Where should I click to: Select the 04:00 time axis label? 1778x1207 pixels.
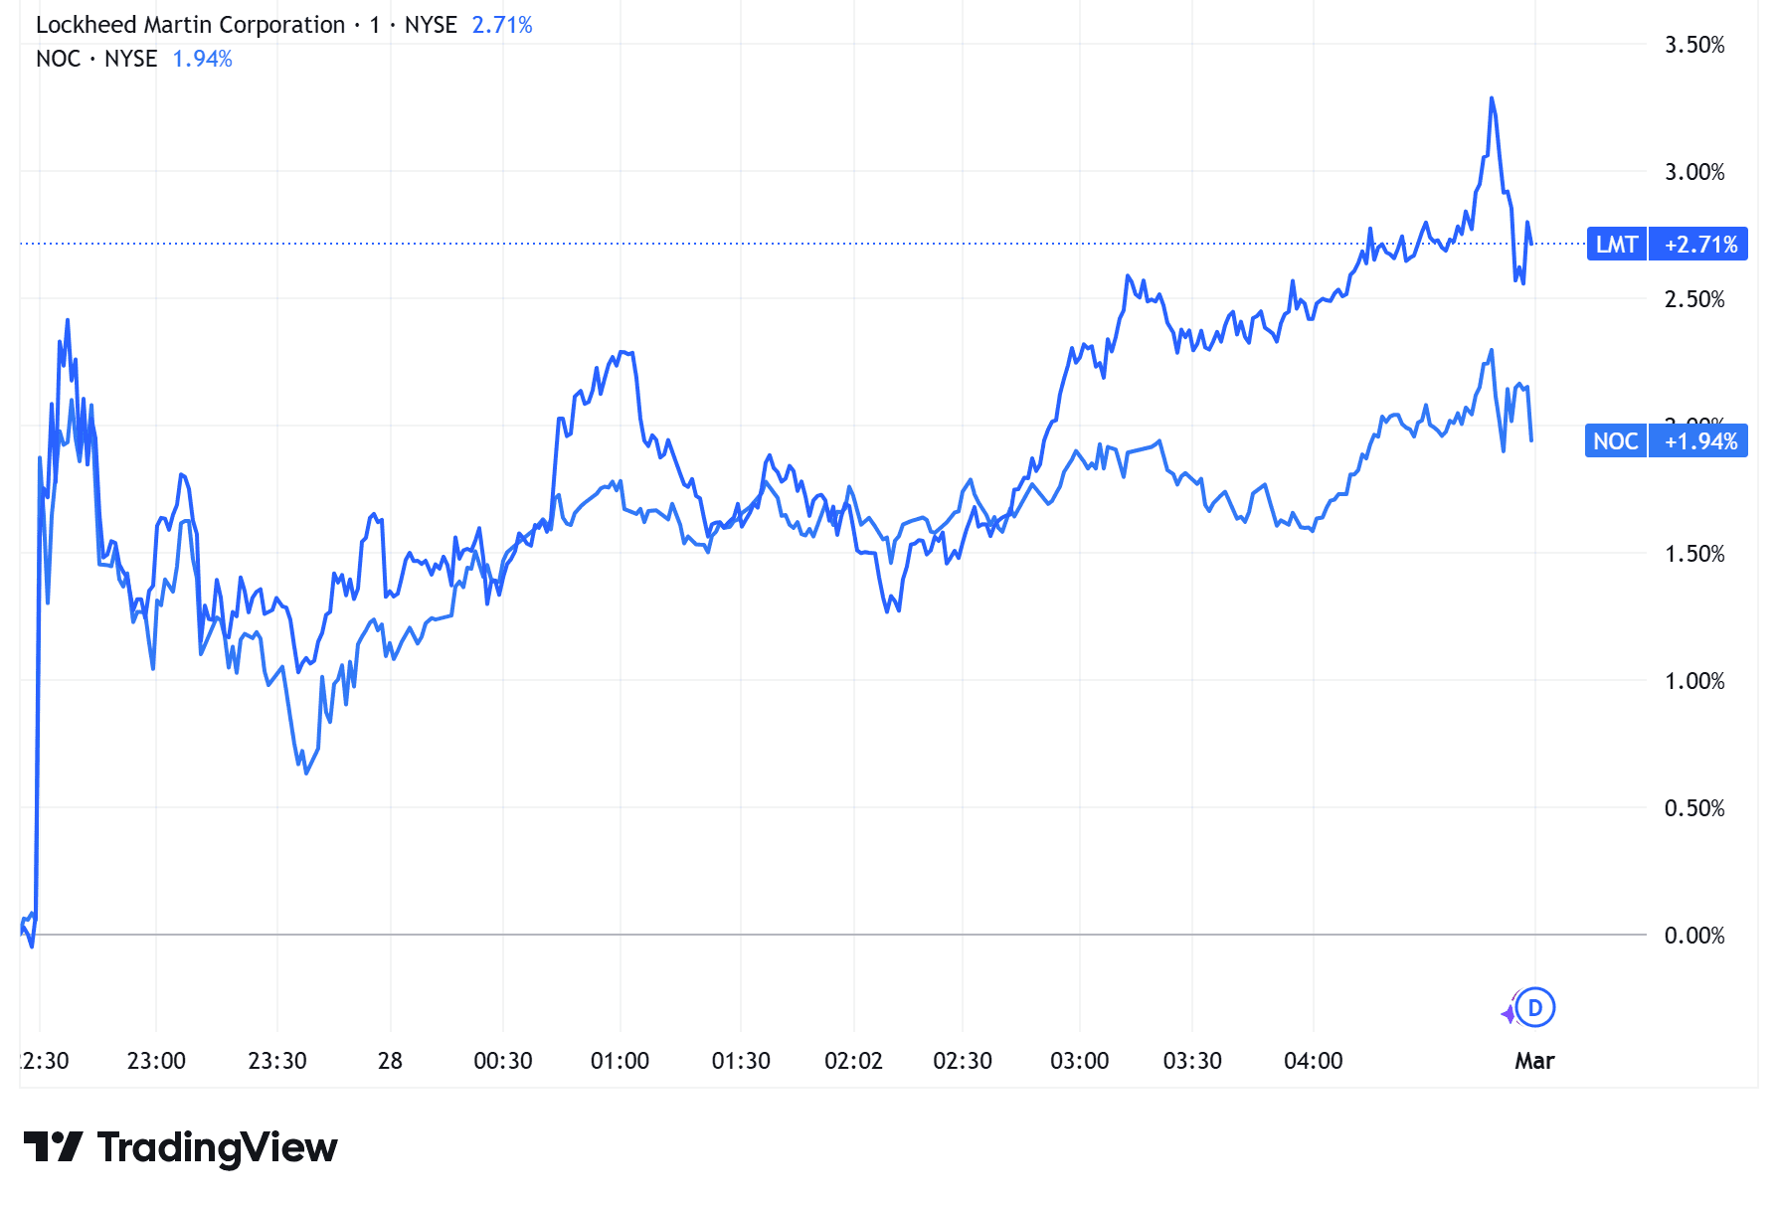[x=1313, y=1061]
